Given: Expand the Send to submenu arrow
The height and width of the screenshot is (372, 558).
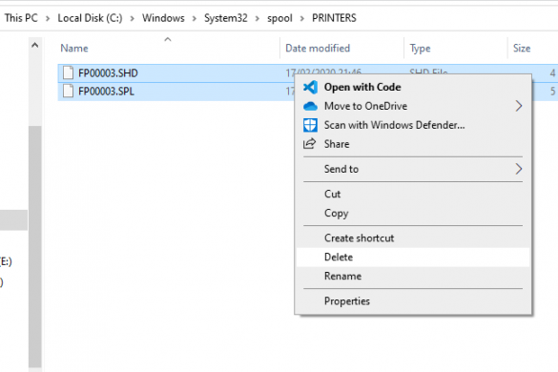Looking at the screenshot, I should pos(519,169).
